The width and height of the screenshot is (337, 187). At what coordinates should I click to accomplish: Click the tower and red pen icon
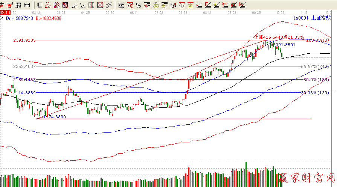point(173,5)
